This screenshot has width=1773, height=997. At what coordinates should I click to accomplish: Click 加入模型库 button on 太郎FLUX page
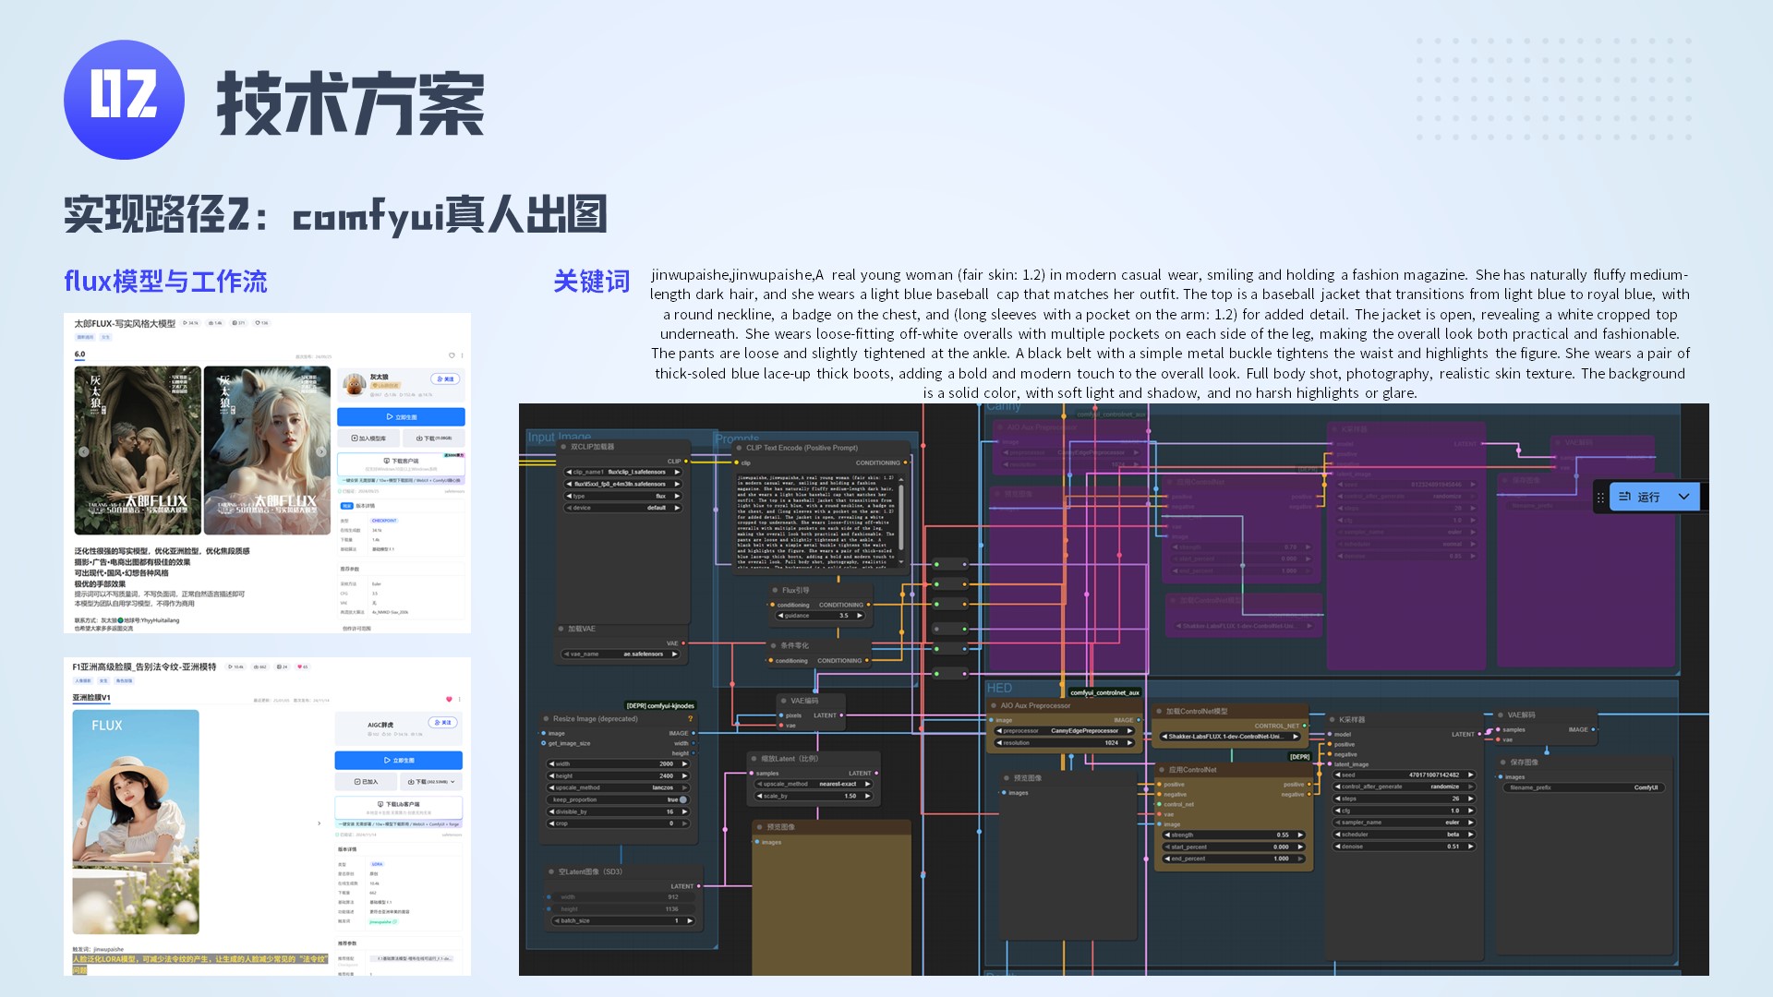pyautogui.click(x=368, y=438)
